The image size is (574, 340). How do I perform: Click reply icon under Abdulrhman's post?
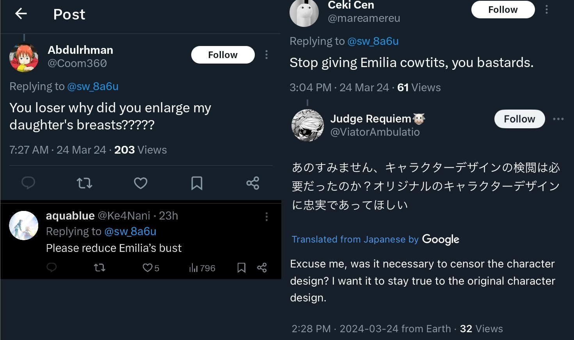tap(28, 183)
